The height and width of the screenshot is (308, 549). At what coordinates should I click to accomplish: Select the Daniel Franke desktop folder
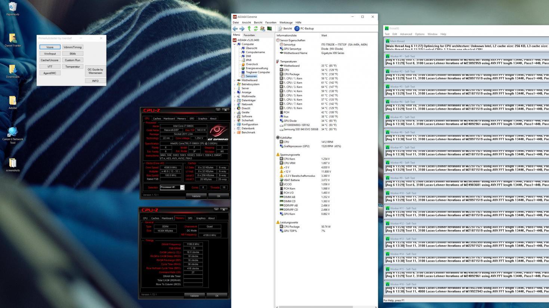(13, 40)
